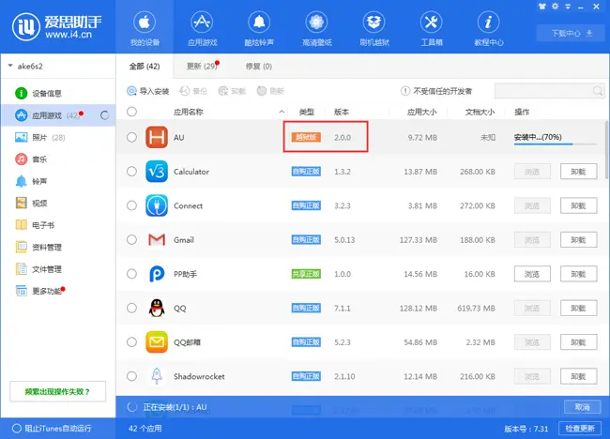The width and height of the screenshot is (610, 439).
Task: Click the i4 爱思助手 logo
Action: (57, 26)
